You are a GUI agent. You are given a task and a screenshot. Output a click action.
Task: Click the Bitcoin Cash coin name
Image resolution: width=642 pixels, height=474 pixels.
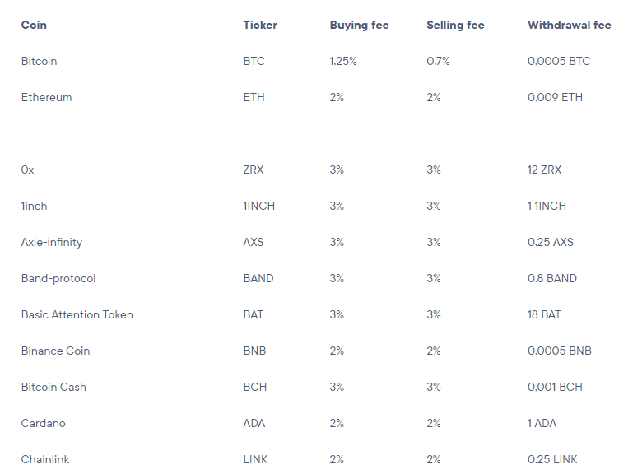tap(53, 387)
